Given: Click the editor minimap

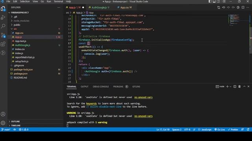Looking at the screenshot, I should 239,20.
